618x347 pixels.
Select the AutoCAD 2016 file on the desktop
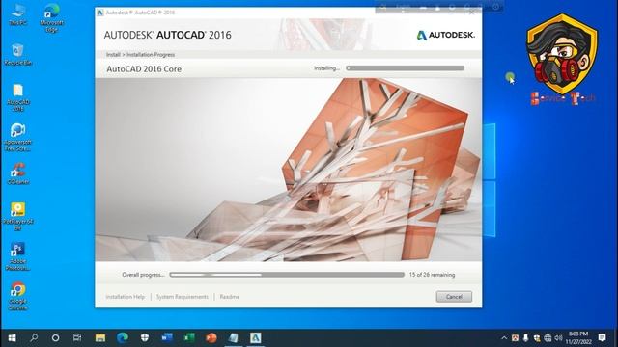coord(17,97)
